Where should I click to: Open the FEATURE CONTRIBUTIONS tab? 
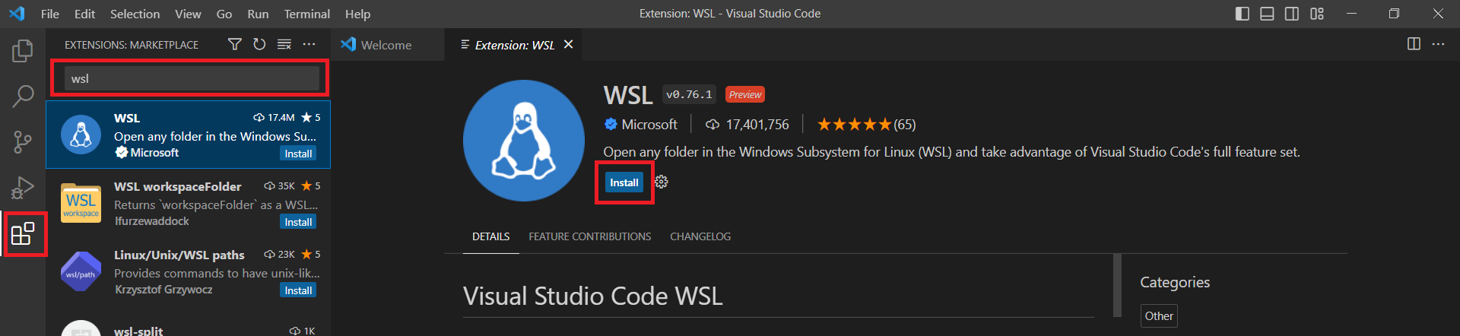click(590, 236)
